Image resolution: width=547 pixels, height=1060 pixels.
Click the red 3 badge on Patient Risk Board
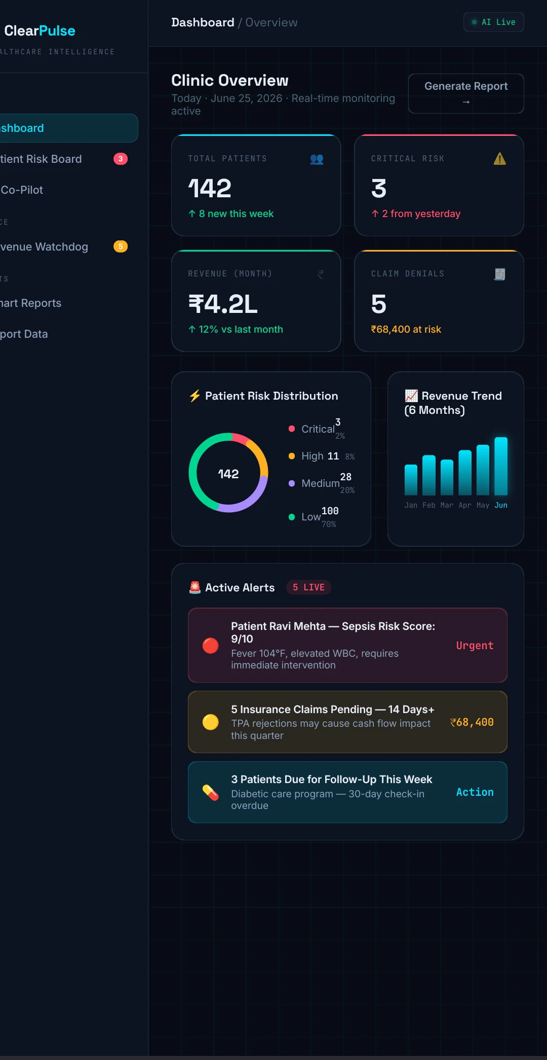point(121,159)
